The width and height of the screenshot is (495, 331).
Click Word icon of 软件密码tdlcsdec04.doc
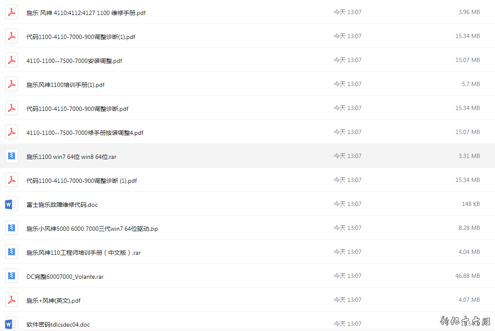11,324
